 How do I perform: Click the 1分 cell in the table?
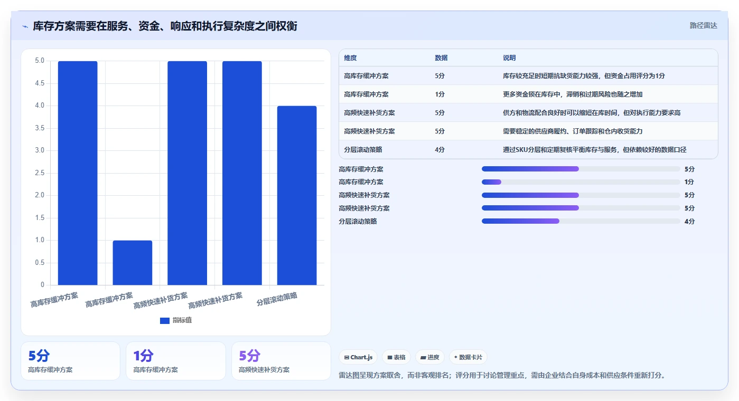click(439, 94)
